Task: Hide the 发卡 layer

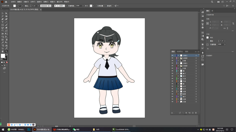Action: 172,76
